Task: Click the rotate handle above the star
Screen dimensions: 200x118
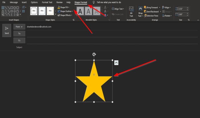Action: click(94, 54)
